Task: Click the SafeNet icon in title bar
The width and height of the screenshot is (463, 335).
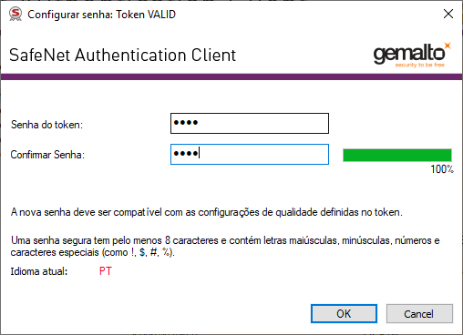Action: tap(15, 15)
